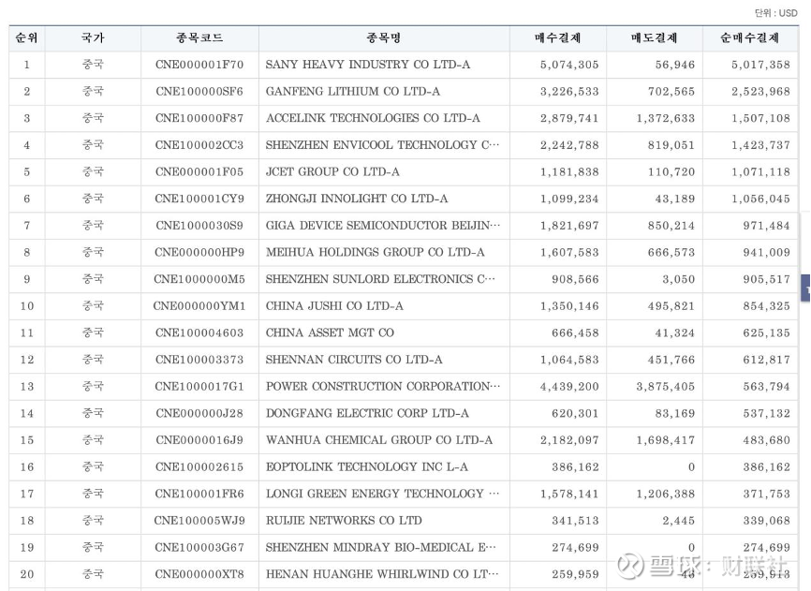Click sell settlement value 1,206,388
The width and height of the screenshot is (811, 591).
(x=666, y=494)
